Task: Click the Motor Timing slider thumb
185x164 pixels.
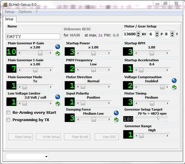Action: tap(152, 103)
